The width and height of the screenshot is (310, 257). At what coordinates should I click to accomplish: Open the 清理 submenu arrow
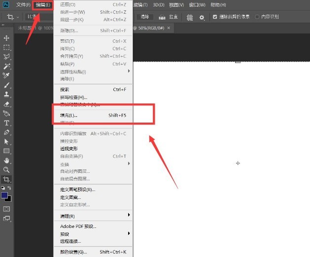[129, 216]
